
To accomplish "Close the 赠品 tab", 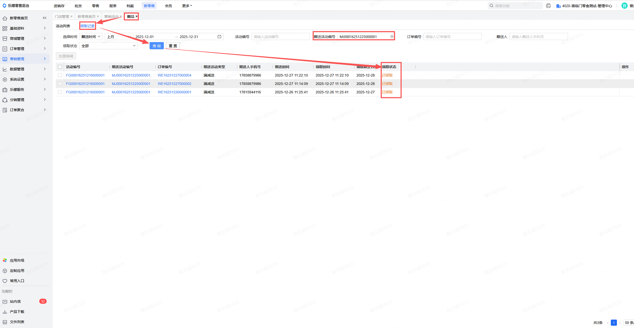I will [x=137, y=16].
